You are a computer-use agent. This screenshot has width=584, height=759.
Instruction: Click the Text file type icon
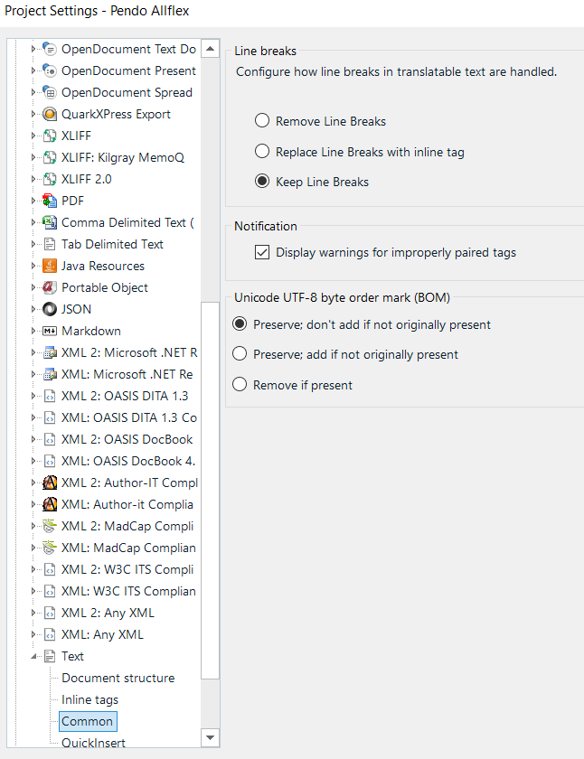[50, 656]
